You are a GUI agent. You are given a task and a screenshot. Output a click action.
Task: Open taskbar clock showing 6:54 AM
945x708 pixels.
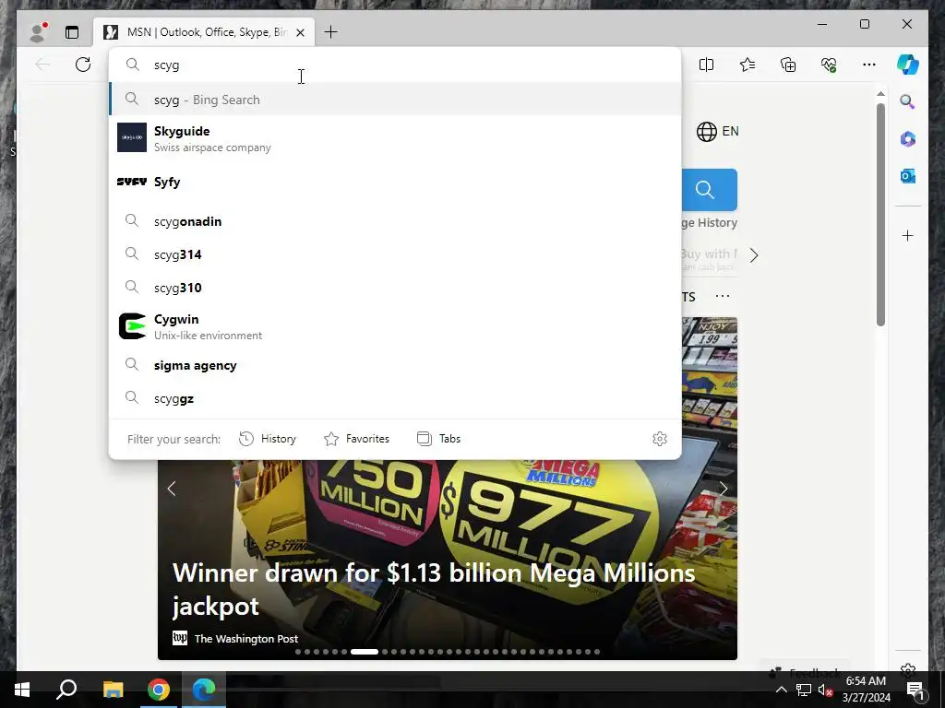coord(866,690)
